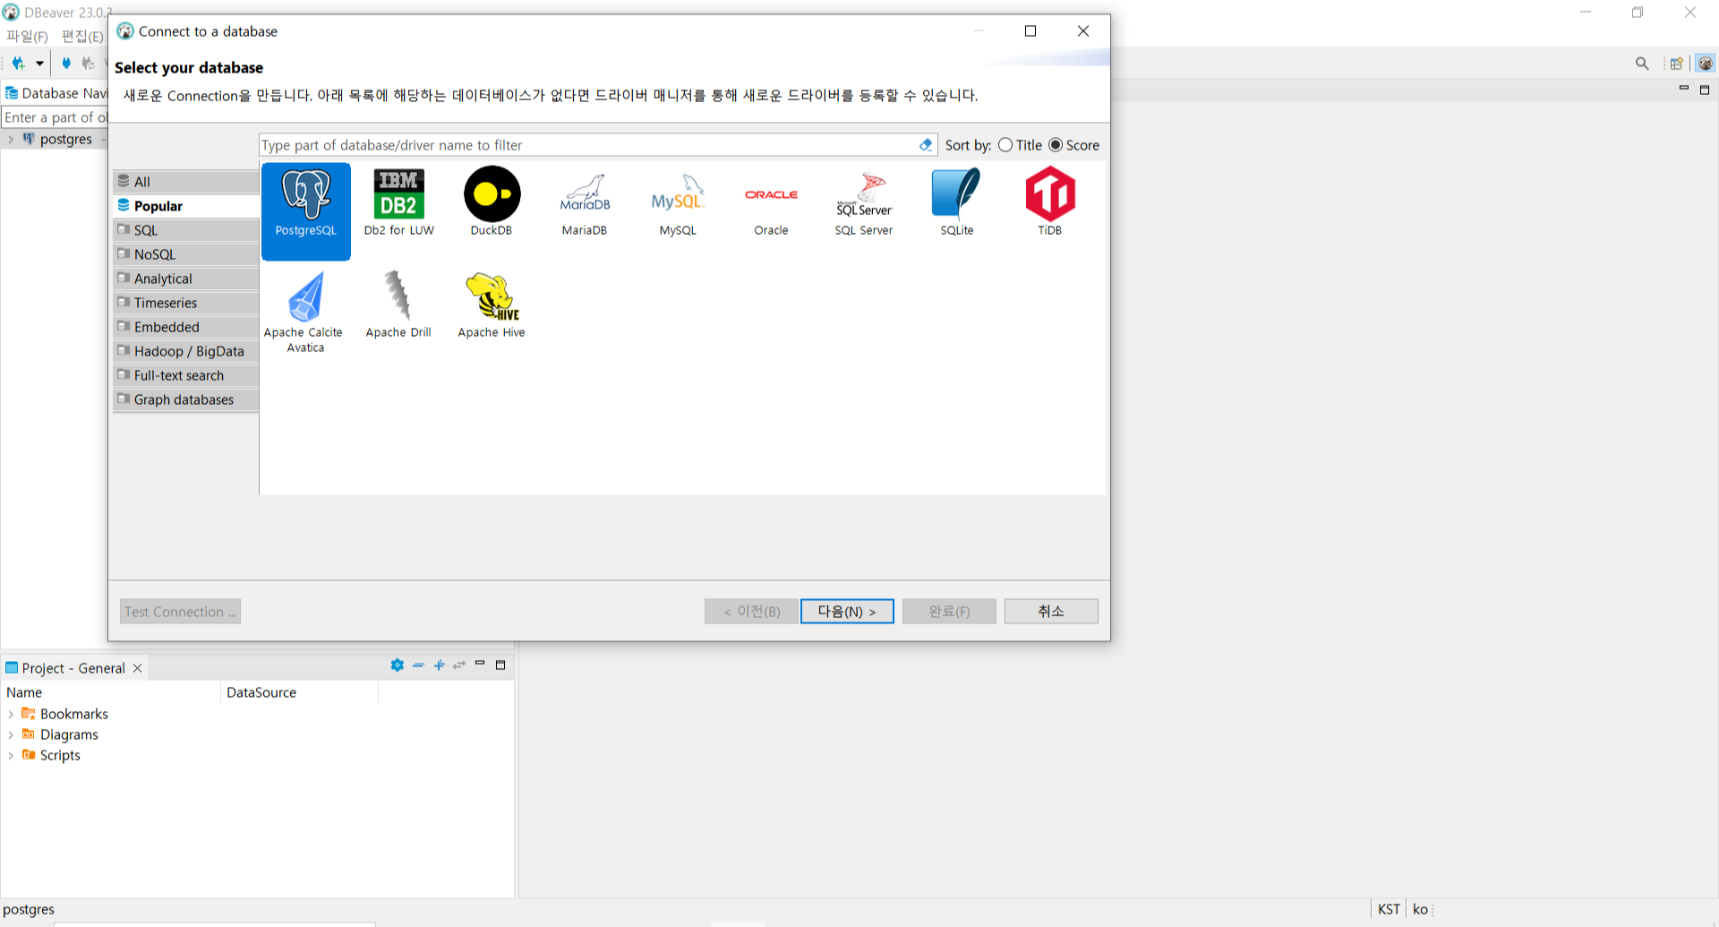The height and width of the screenshot is (927, 1719).
Task: Open the new connection dropdown arrow
Action: (x=39, y=63)
